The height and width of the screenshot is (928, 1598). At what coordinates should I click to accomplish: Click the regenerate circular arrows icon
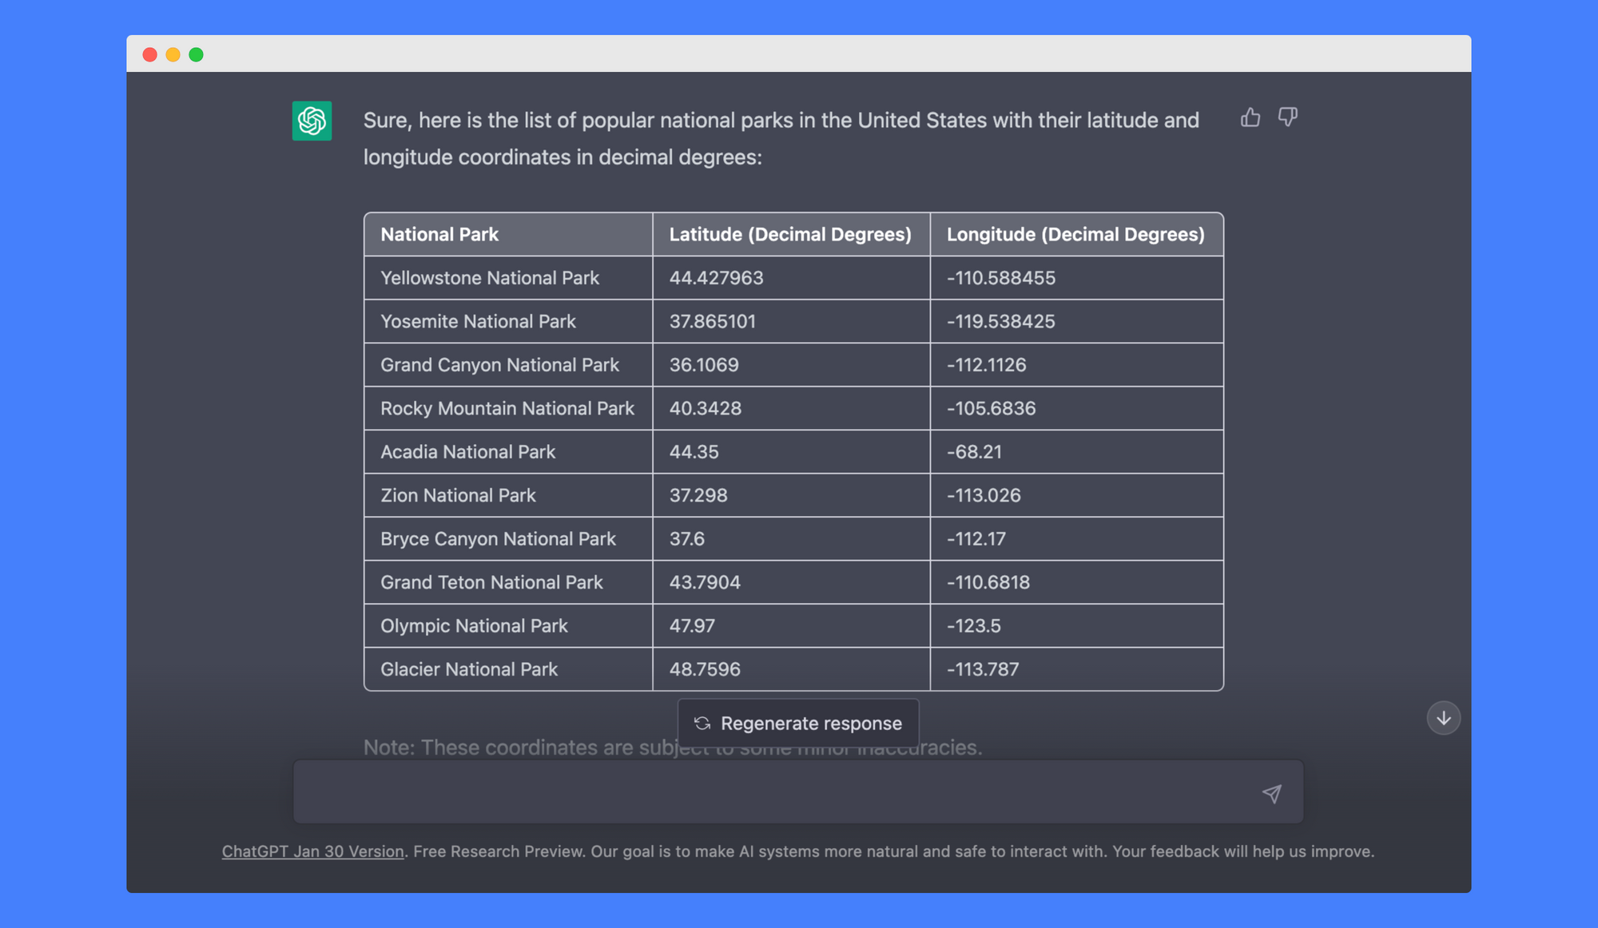pos(702,724)
